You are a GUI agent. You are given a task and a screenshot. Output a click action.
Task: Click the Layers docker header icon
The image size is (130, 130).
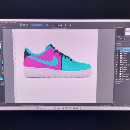118,44
